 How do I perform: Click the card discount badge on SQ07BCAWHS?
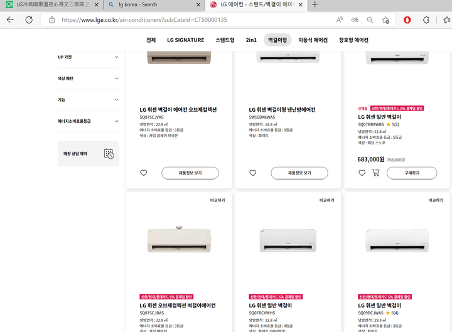(x=276, y=297)
